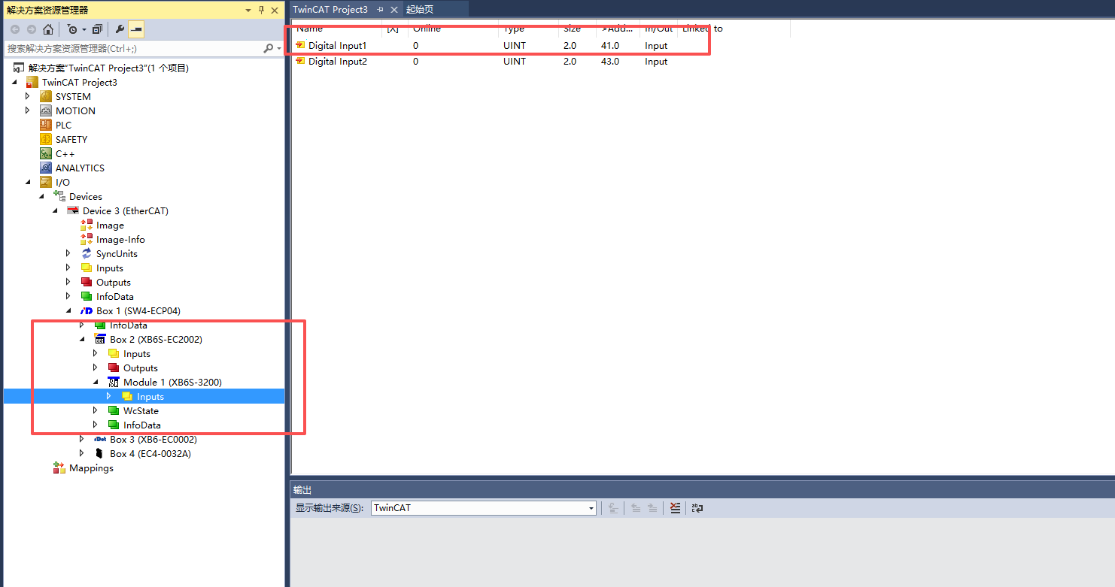Click the Collapse All icon in Solution Explorer
Screen dimensions: 1115x587
click(97, 29)
